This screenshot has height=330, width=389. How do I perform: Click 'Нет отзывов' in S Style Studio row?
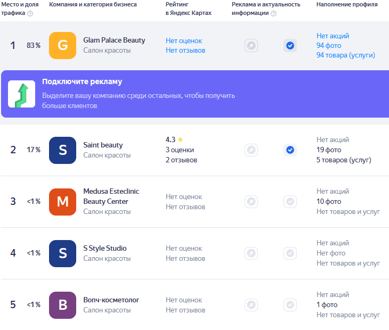pos(185,258)
